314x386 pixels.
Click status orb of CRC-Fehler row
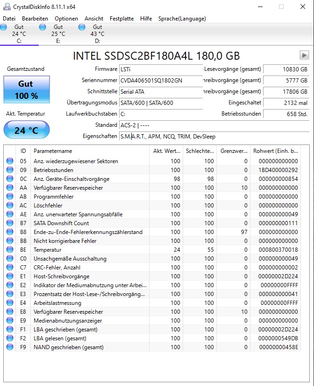click(x=10, y=267)
